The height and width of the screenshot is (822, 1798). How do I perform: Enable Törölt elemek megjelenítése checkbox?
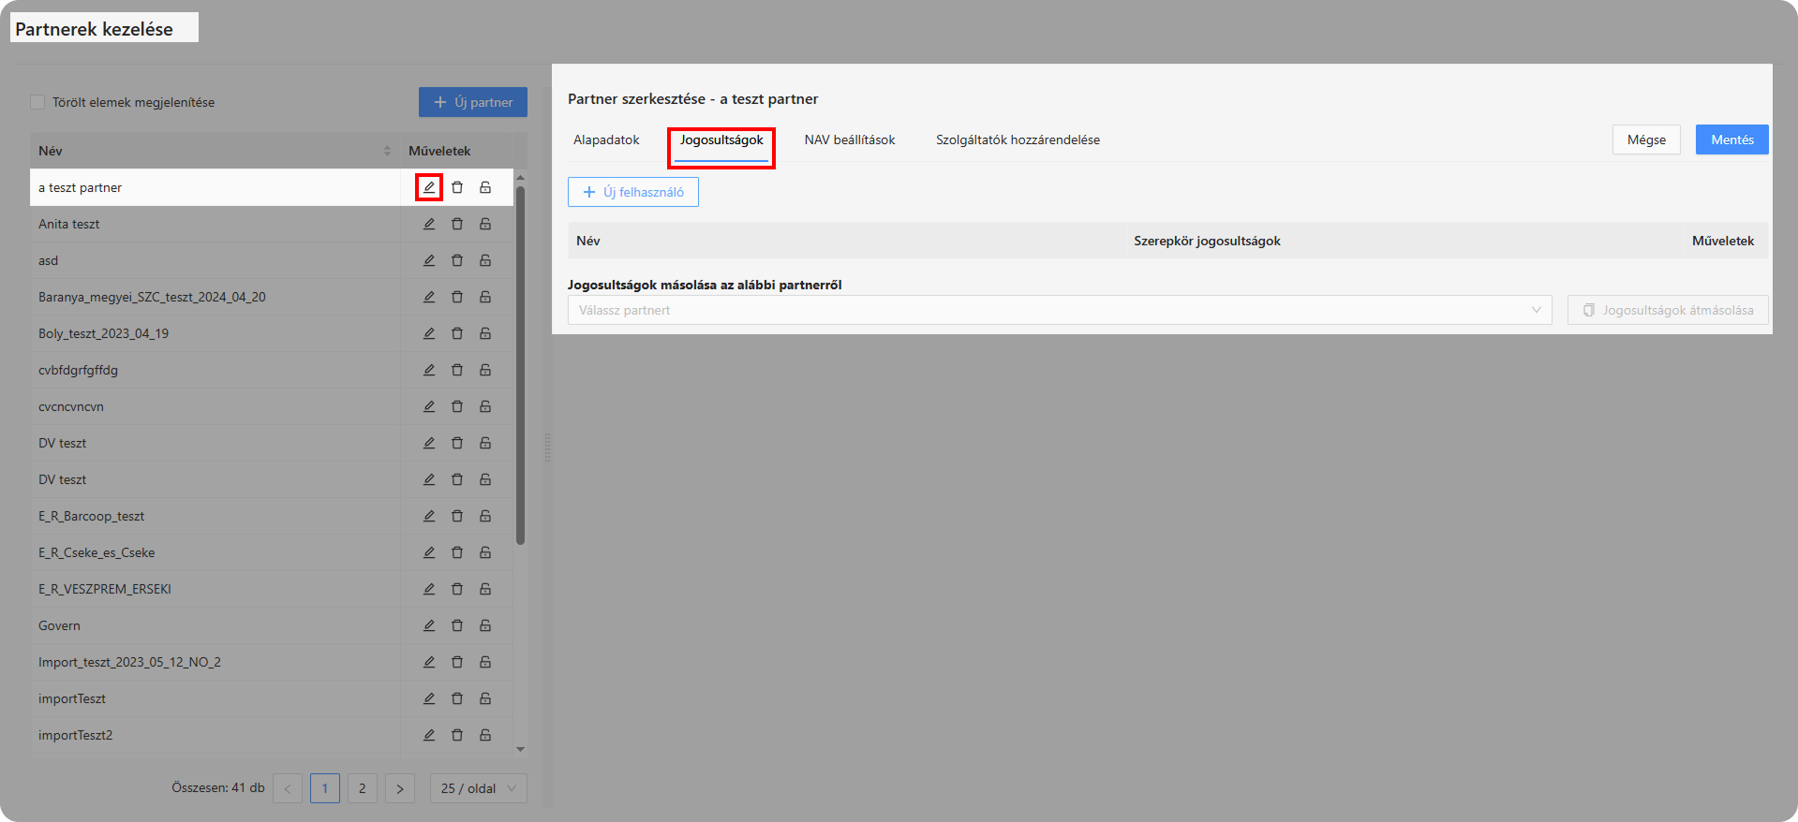coord(37,102)
